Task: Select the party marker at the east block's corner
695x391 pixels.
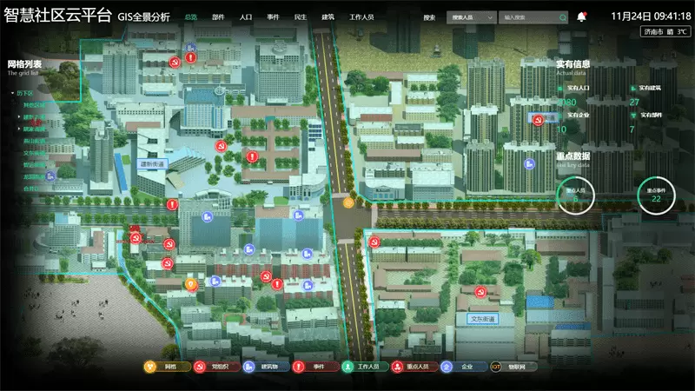Action: tap(374, 242)
